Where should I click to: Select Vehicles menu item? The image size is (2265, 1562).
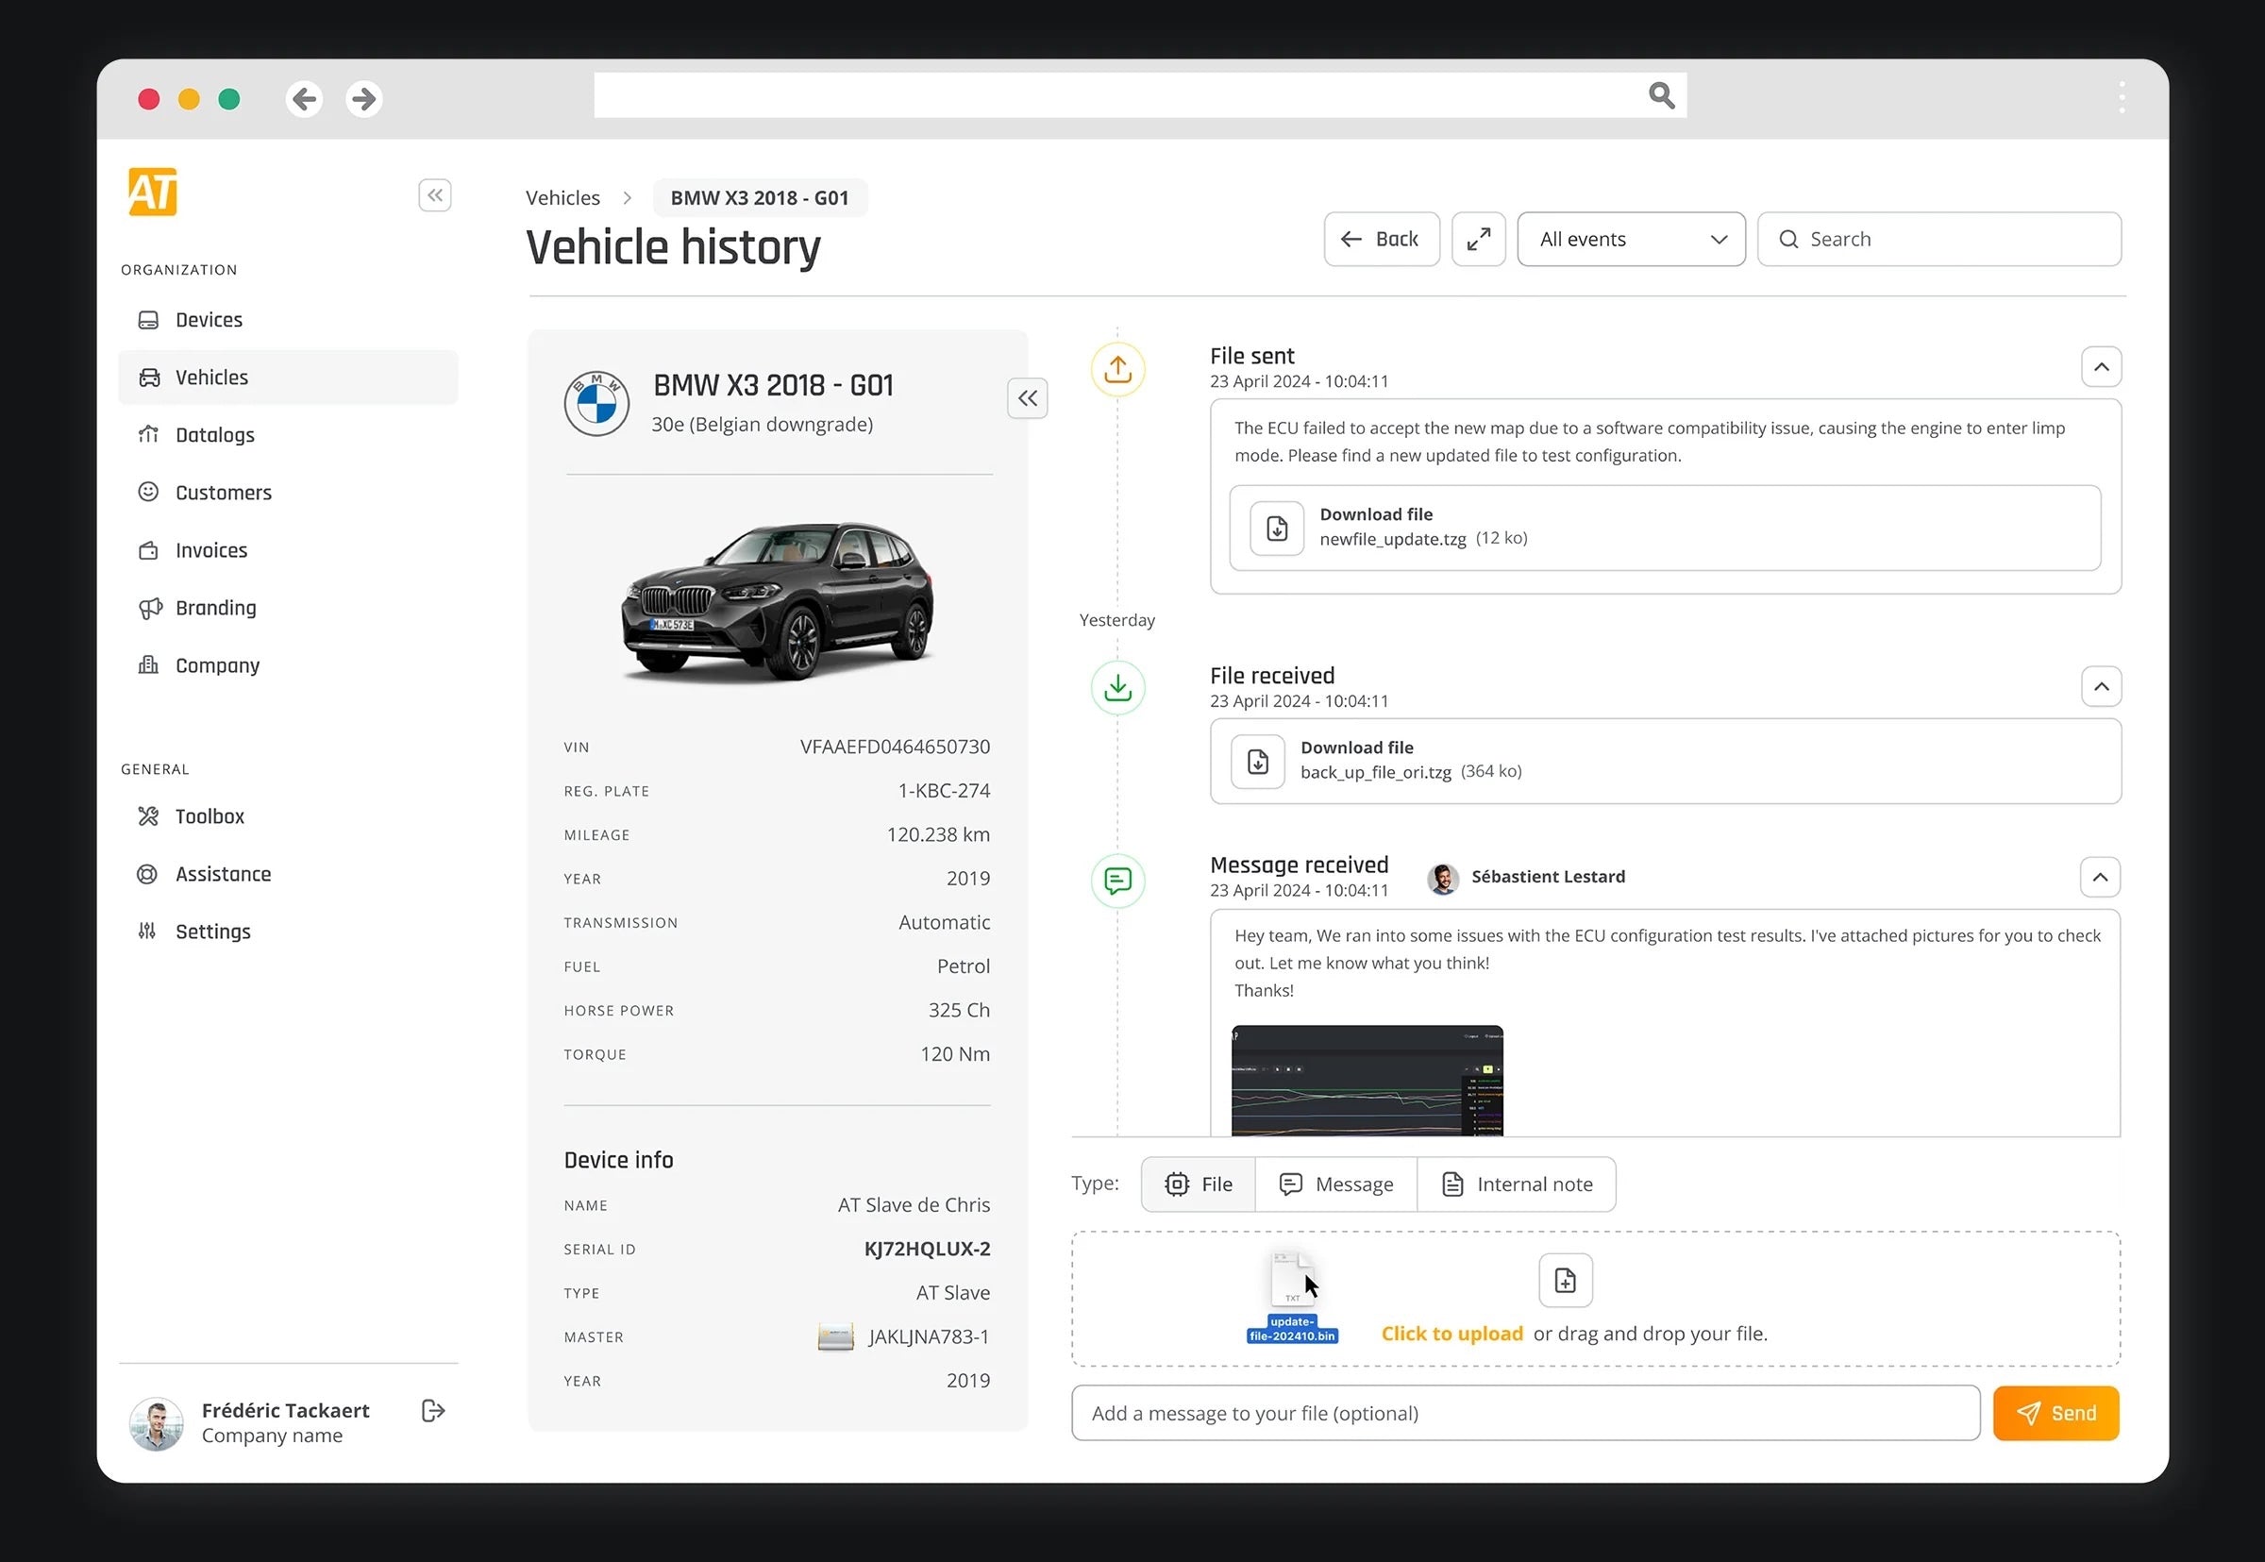coord(288,378)
